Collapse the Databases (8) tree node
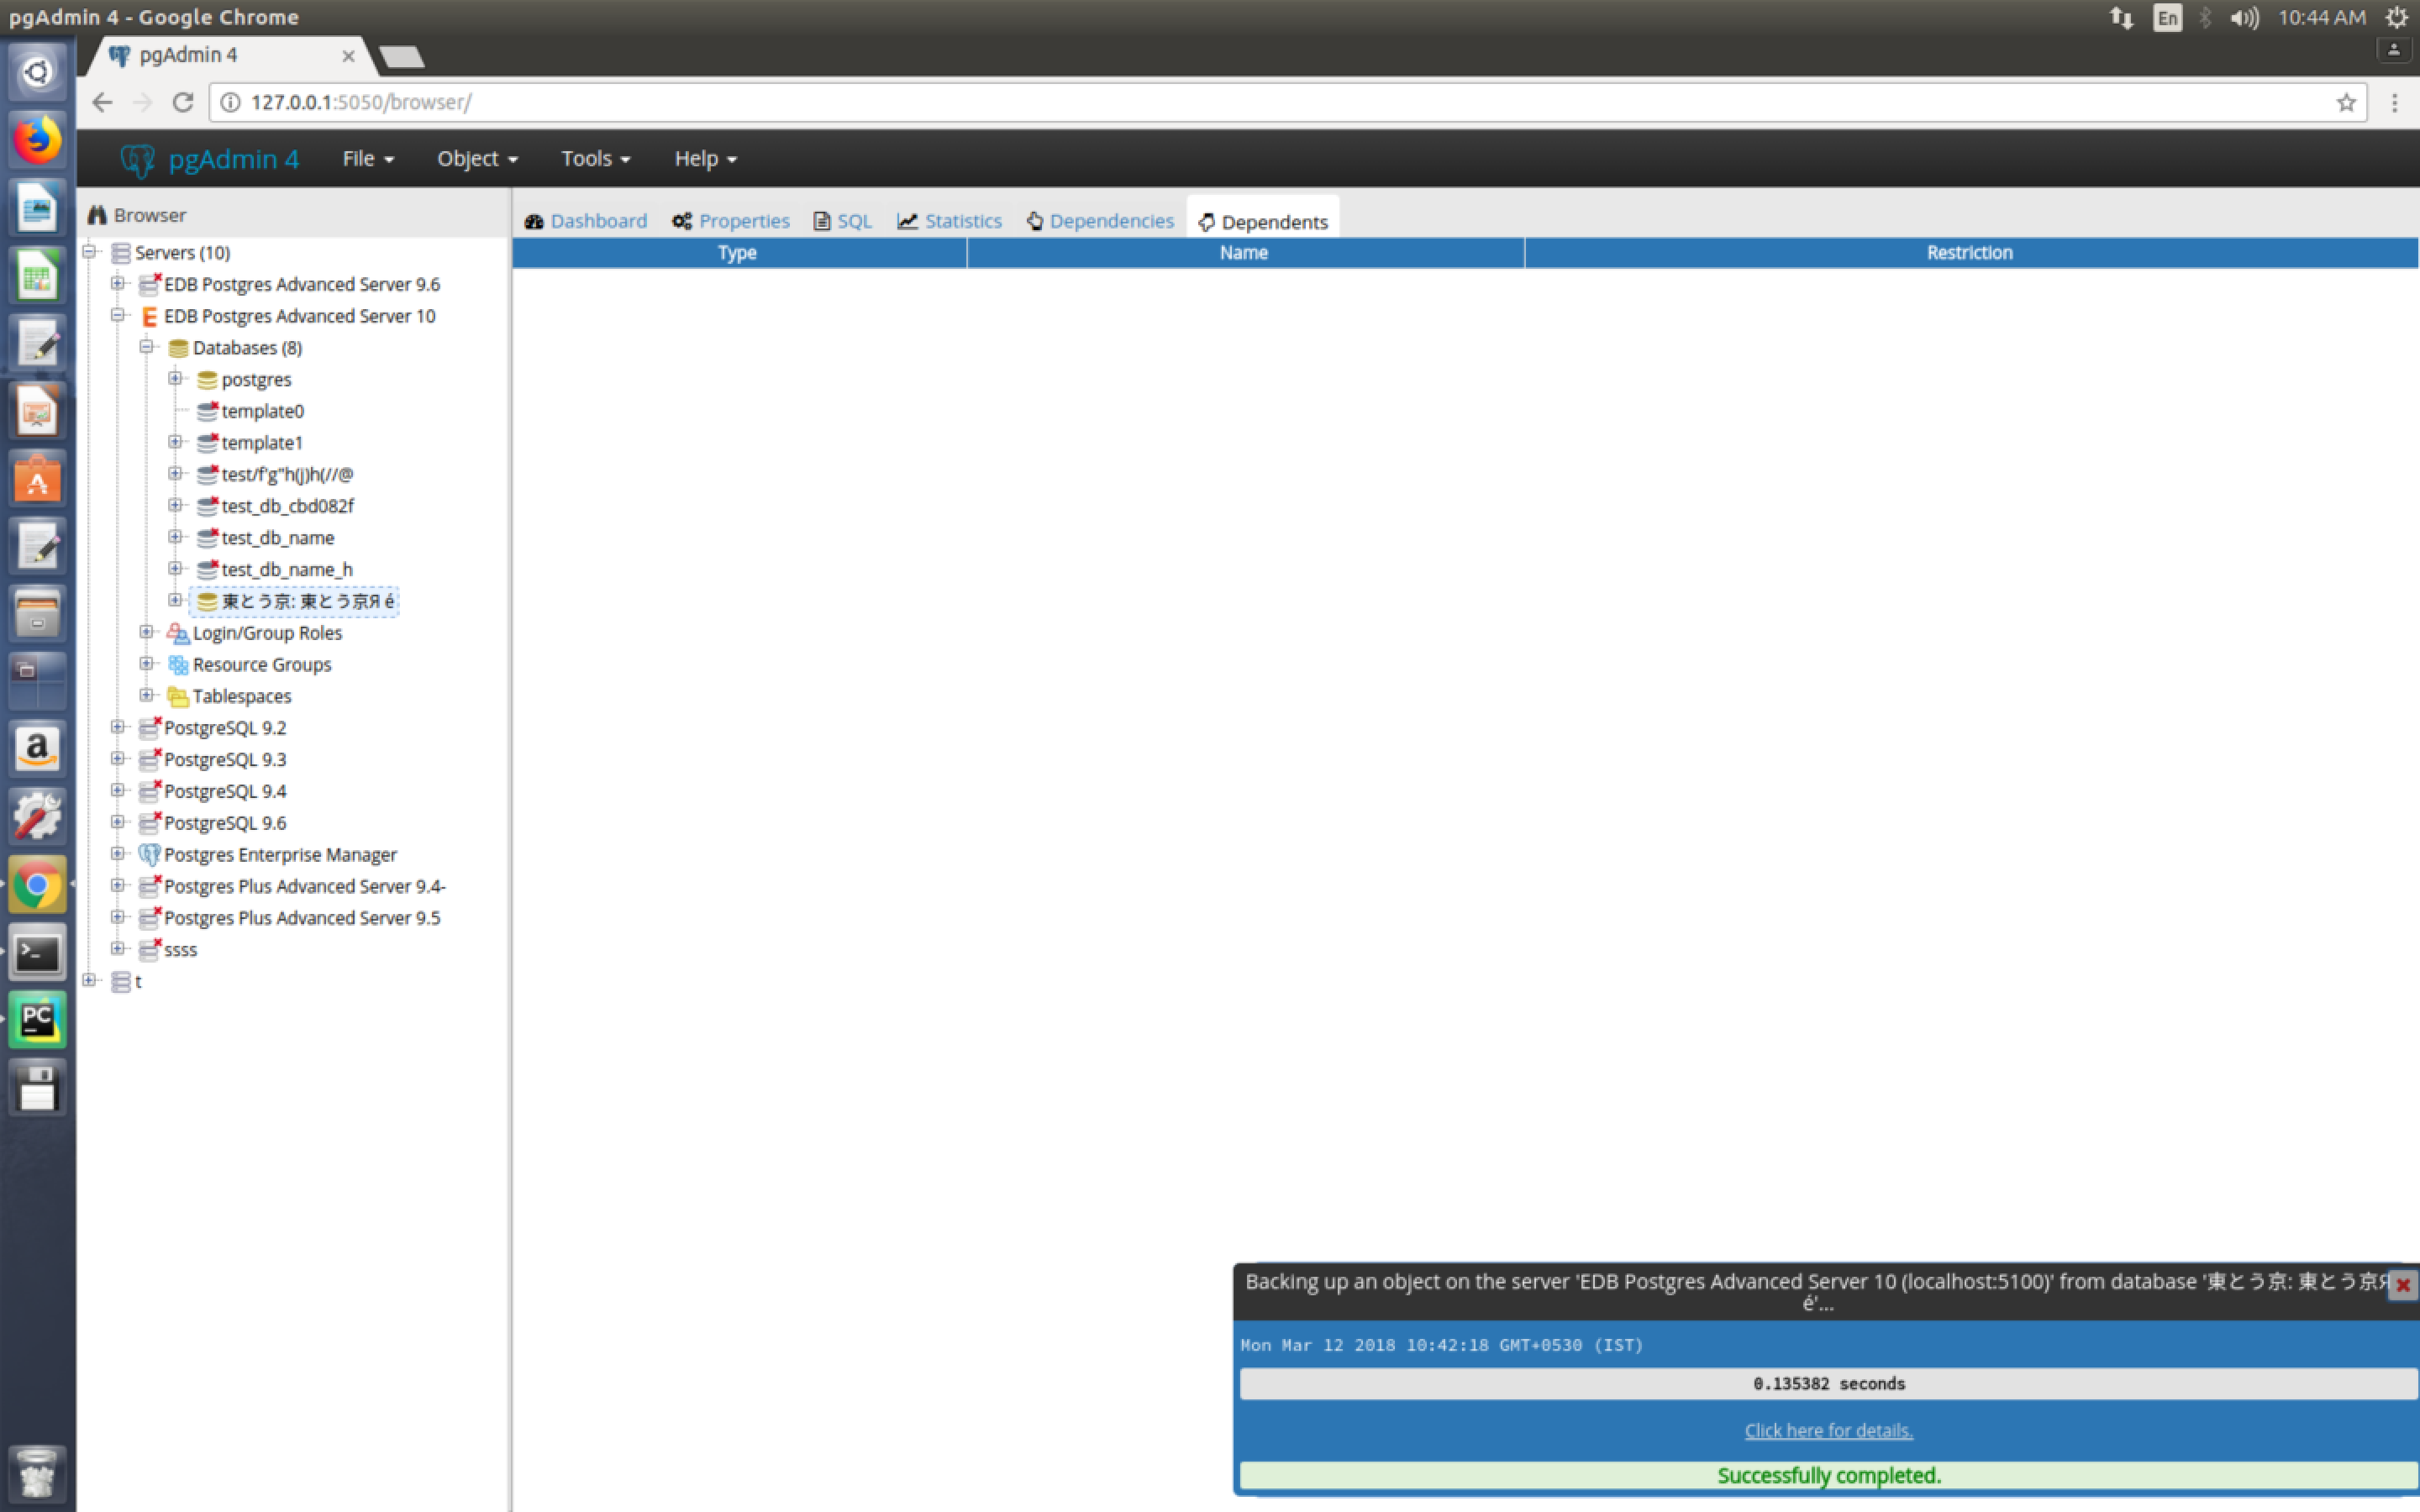The image size is (2420, 1512). click(x=147, y=347)
